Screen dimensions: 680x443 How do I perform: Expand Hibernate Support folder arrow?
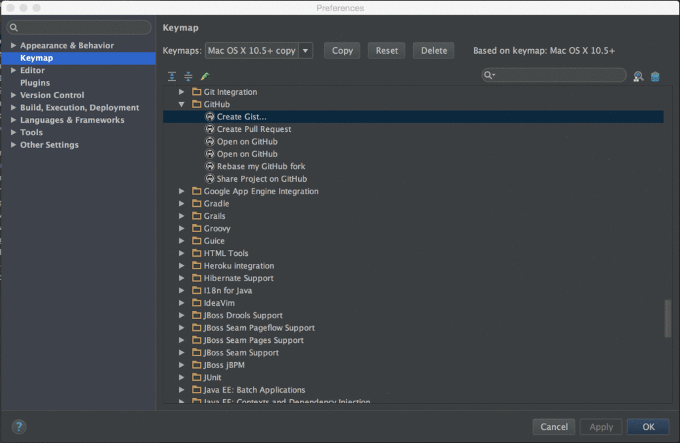(x=182, y=278)
